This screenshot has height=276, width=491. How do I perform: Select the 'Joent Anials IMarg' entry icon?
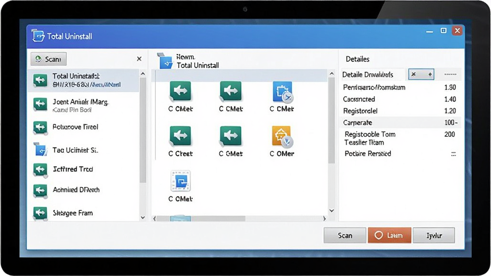point(40,104)
